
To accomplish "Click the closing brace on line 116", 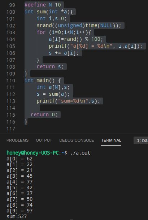I will pos(26,122).
